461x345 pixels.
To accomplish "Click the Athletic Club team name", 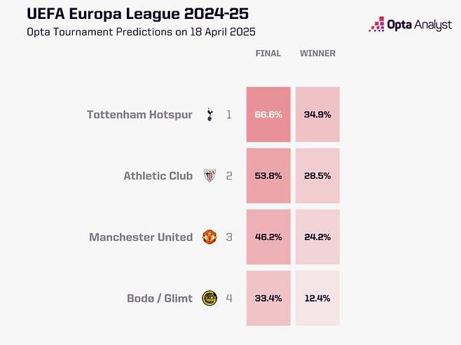I will 158,176.
